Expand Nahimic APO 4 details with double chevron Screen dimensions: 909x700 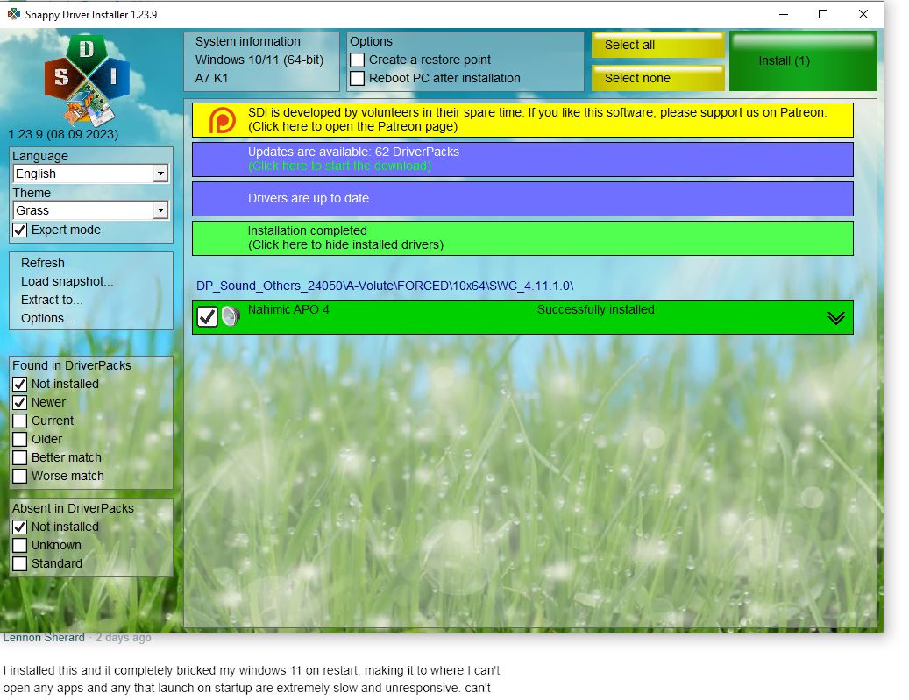(x=836, y=318)
